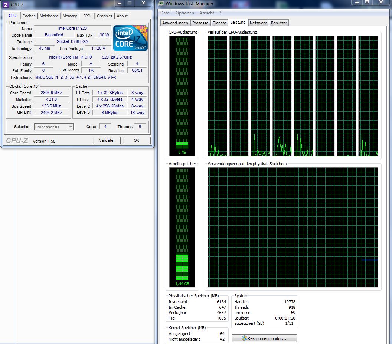Screen dimensions: 392x344
Task: Click the Revision value 'C0/C1'
Action: [x=137, y=70]
